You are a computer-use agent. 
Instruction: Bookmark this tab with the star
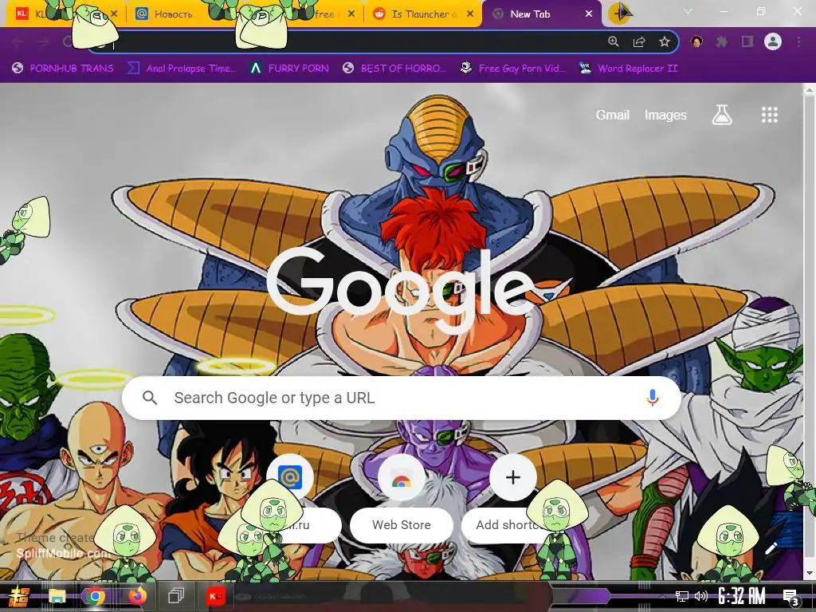tap(665, 42)
